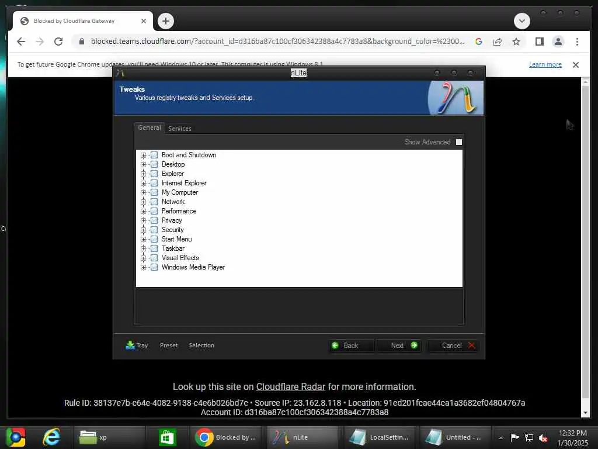Click the Next button in nLite
Image resolution: width=598 pixels, height=449 pixels.
click(x=398, y=346)
